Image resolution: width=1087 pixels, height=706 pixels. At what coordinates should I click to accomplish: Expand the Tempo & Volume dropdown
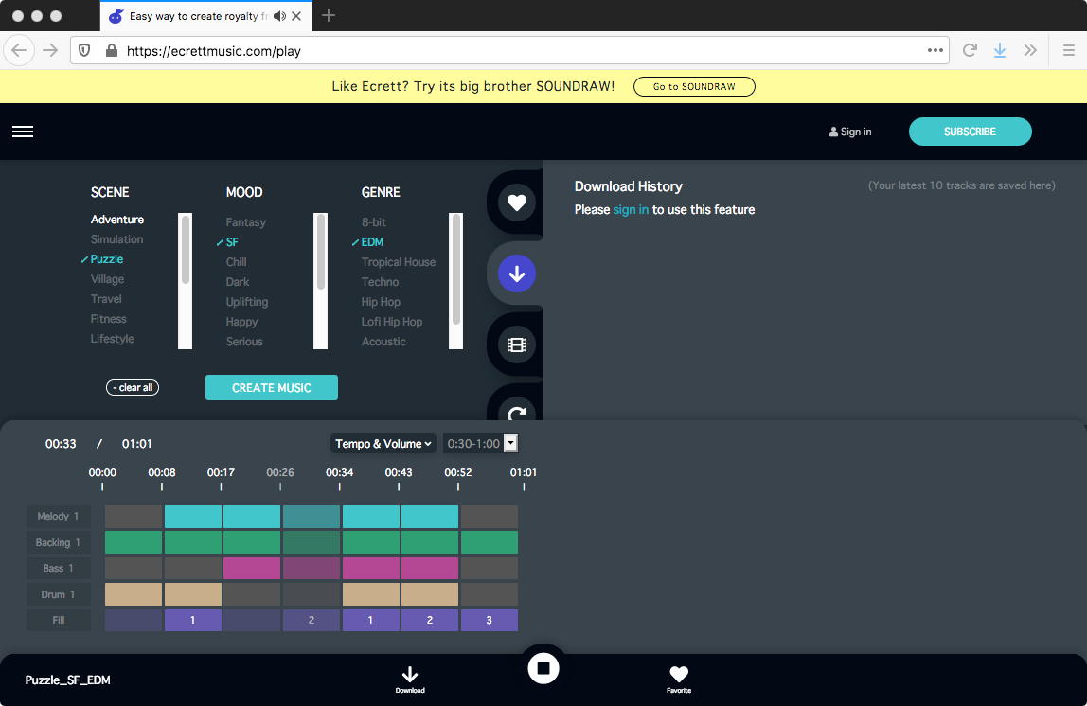[383, 444]
